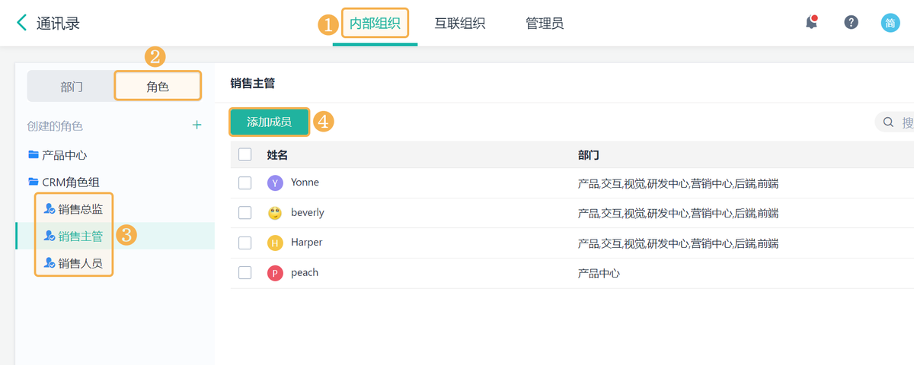Screen dimensions: 914x365
Task: Switch to the 互联组织 tab
Action: click(x=460, y=24)
